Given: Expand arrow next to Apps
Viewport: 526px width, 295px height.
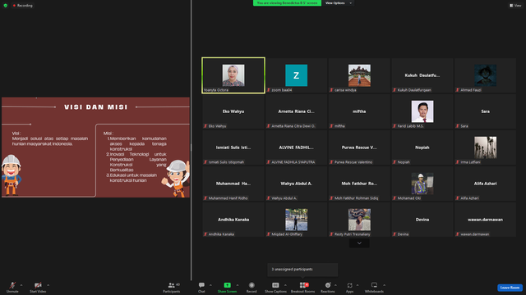Looking at the screenshot, I should tap(358, 285).
